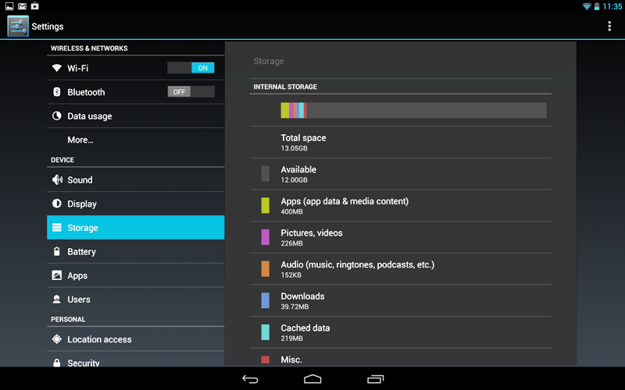Tap the Settings title text
This screenshot has width=625, height=390.
pyautogui.click(x=48, y=27)
